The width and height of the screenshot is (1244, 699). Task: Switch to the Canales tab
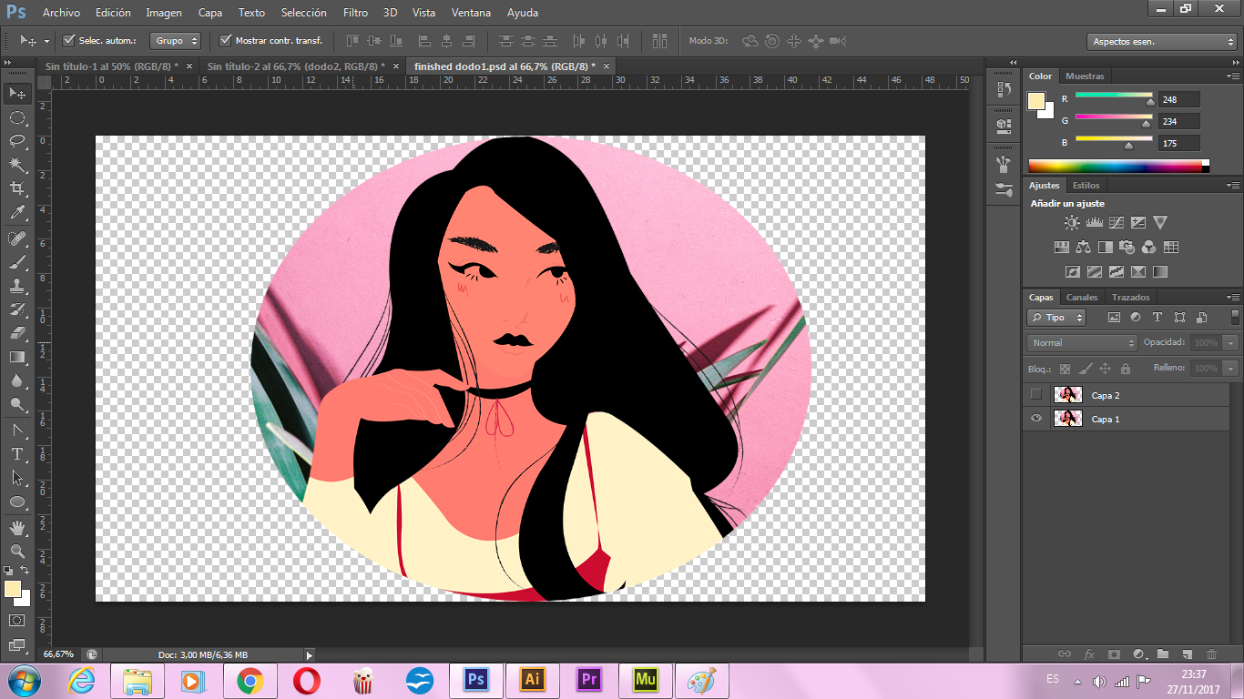1082,298
